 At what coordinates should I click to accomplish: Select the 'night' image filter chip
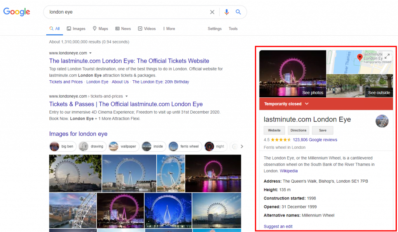(216, 146)
